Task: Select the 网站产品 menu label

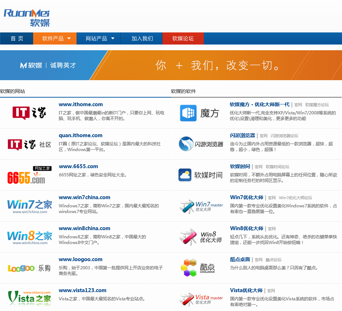Action: [x=97, y=38]
